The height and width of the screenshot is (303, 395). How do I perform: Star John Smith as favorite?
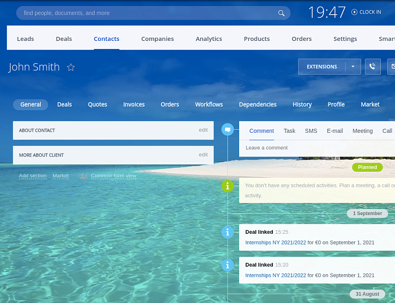(71, 67)
